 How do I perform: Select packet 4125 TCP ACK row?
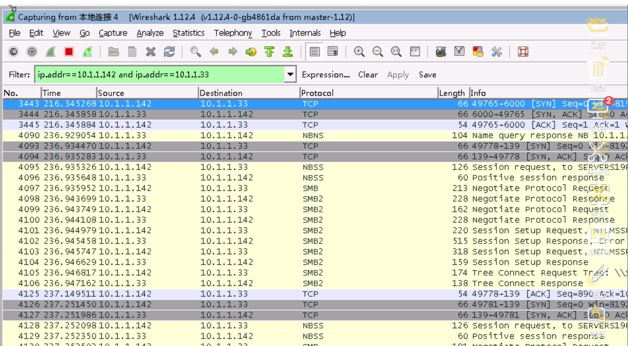[x=315, y=294]
